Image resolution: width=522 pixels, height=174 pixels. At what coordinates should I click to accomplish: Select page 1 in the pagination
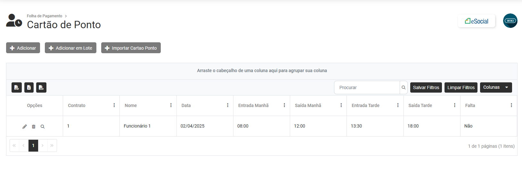coord(33,145)
